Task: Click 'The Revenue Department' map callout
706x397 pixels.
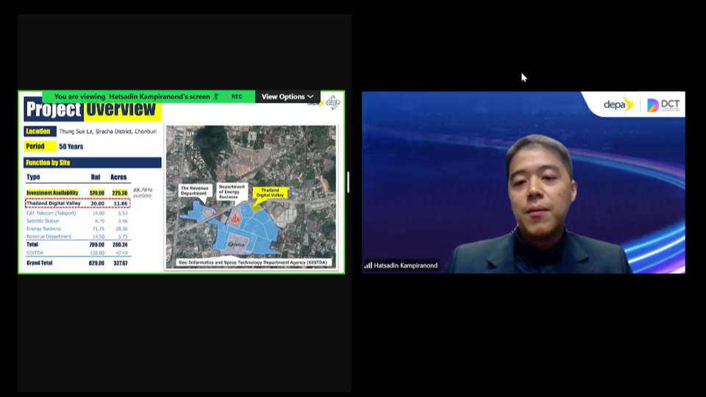Action: tap(194, 191)
